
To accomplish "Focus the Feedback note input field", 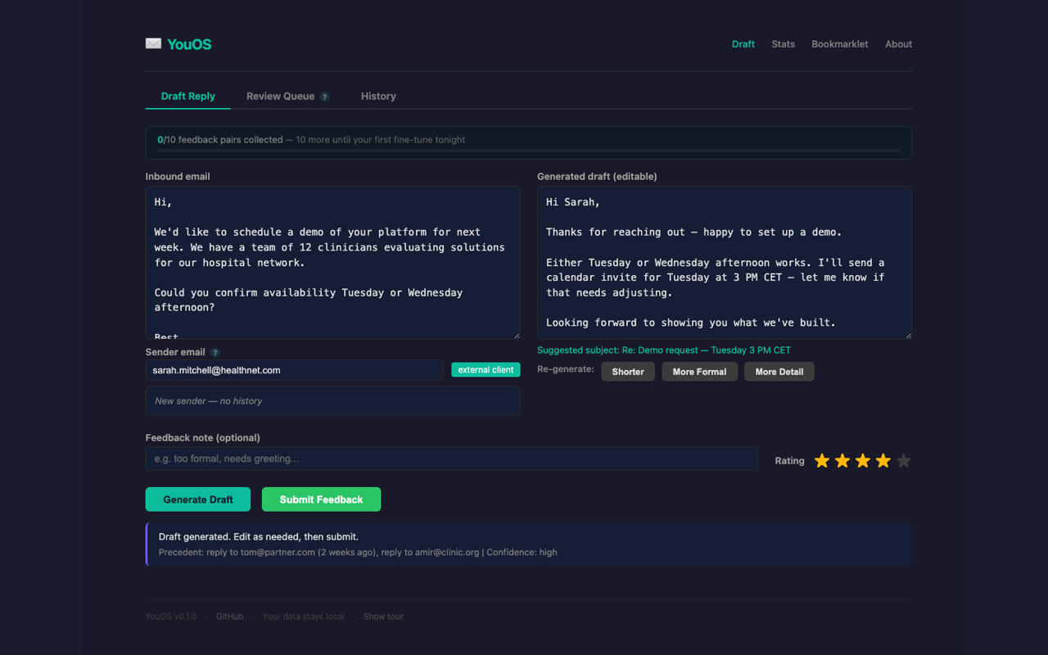I will point(451,458).
